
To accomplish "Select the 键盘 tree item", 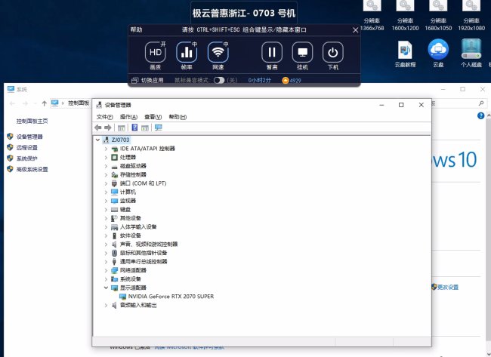I will [x=125, y=210].
